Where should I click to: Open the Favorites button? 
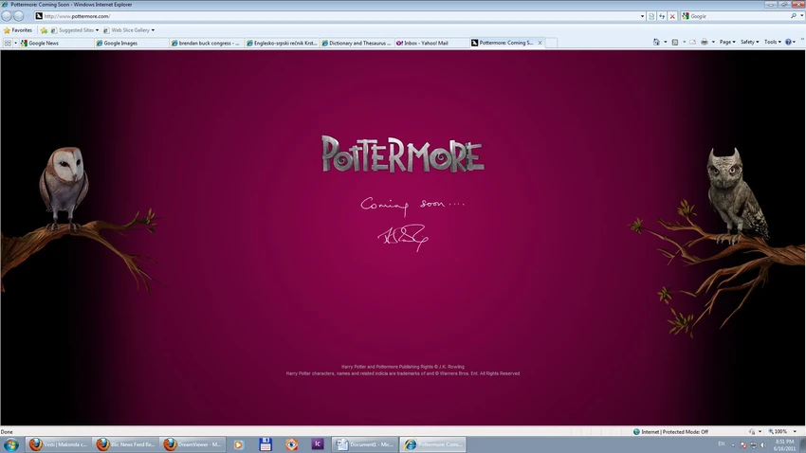(18, 30)
